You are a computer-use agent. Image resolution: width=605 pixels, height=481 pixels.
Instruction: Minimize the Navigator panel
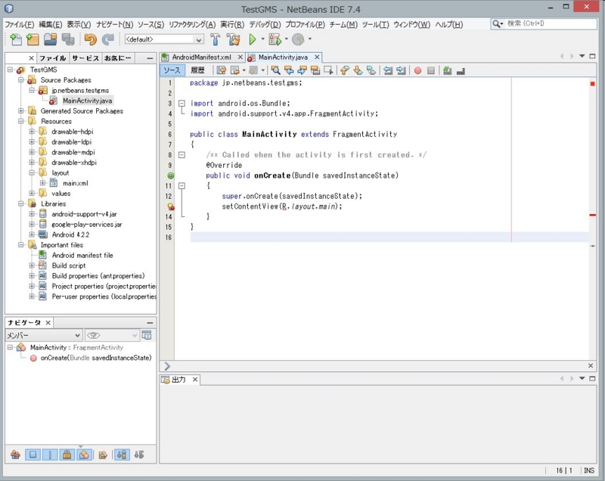150,322
